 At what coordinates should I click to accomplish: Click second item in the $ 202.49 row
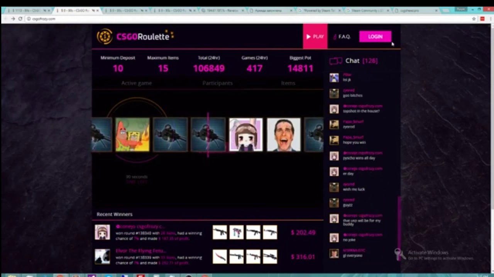pyautogui.click(x=236, y=232)
